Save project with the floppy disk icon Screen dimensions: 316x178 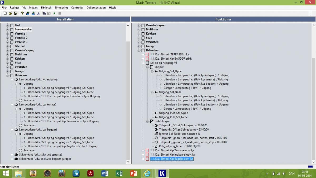click(16, 13)
